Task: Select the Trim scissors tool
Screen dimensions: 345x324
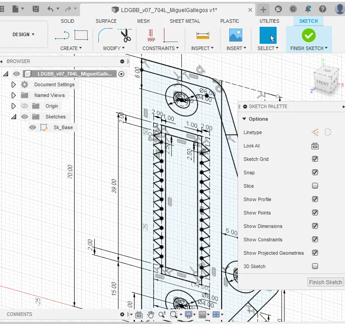Action: tap(125, 35)
